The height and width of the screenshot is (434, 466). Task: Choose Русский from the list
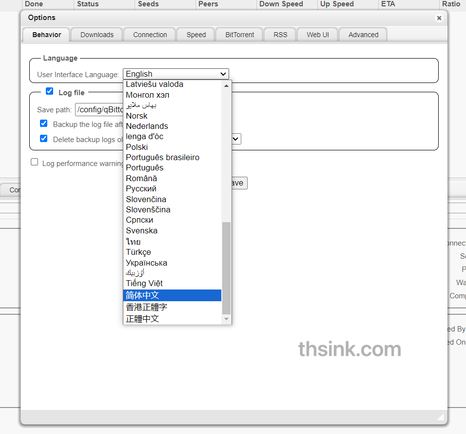172,189
